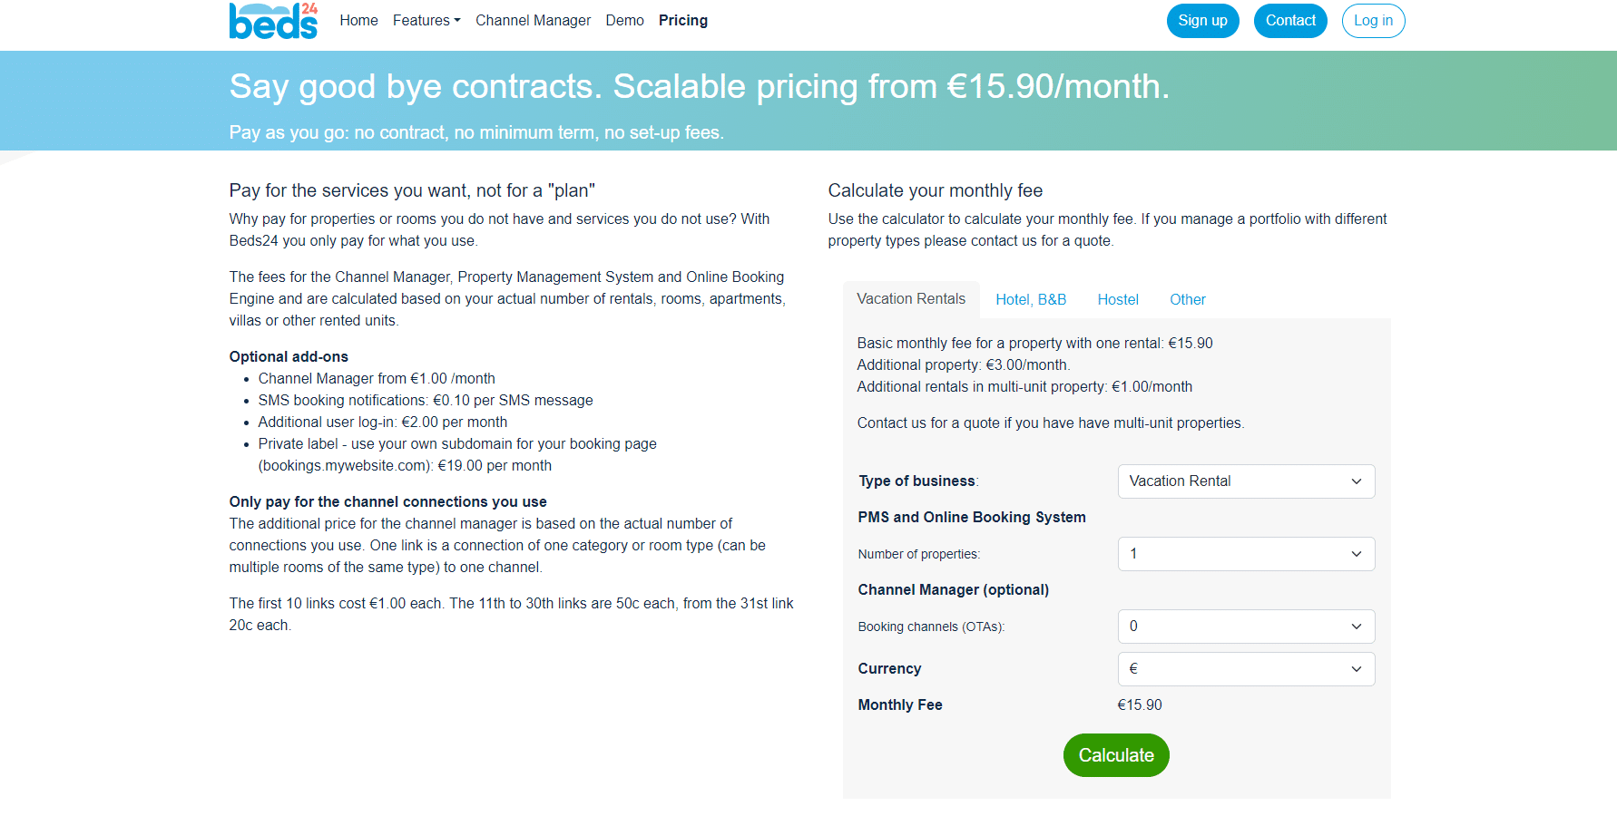Expand the Currency dropdown
Viewport: 1617px width, 816px height.
tap(1246, 669)
